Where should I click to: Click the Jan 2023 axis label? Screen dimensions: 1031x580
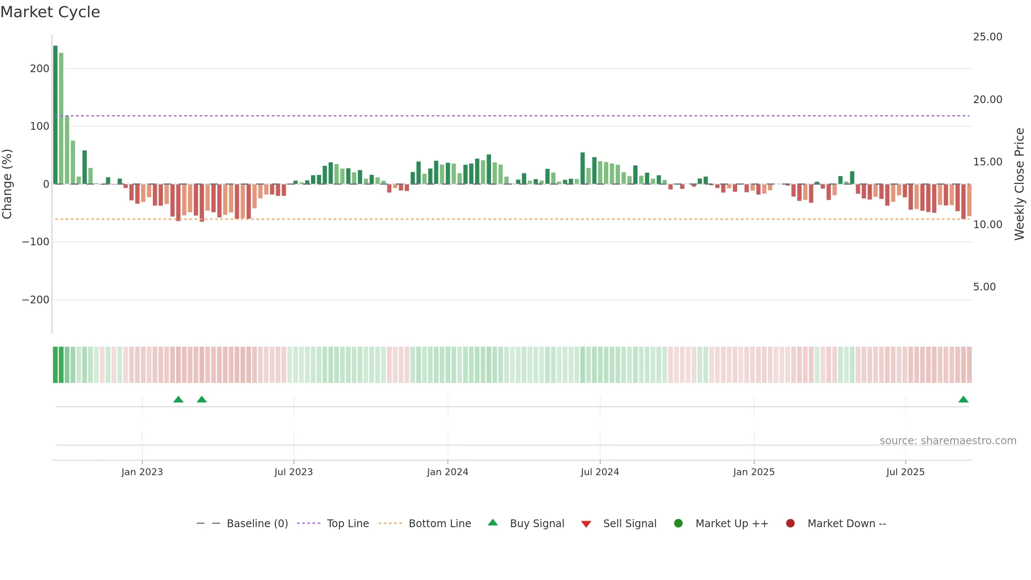coord(142,472)
